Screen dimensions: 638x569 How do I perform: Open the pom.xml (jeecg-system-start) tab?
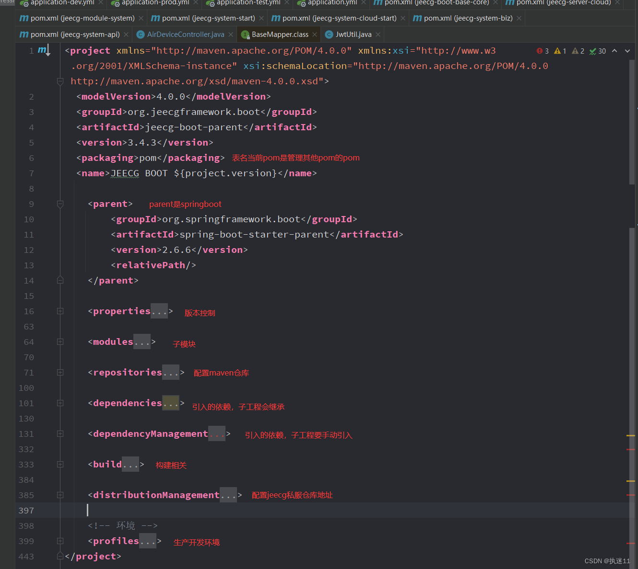coord(203,18)
